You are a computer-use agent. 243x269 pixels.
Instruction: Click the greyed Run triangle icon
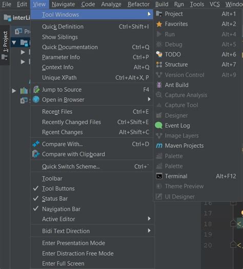pos(159,34)
